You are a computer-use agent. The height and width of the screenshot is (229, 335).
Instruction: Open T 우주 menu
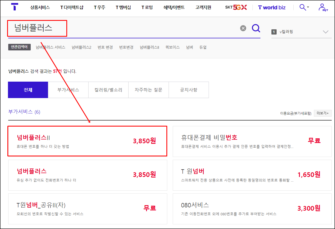[x=99, y=7]
